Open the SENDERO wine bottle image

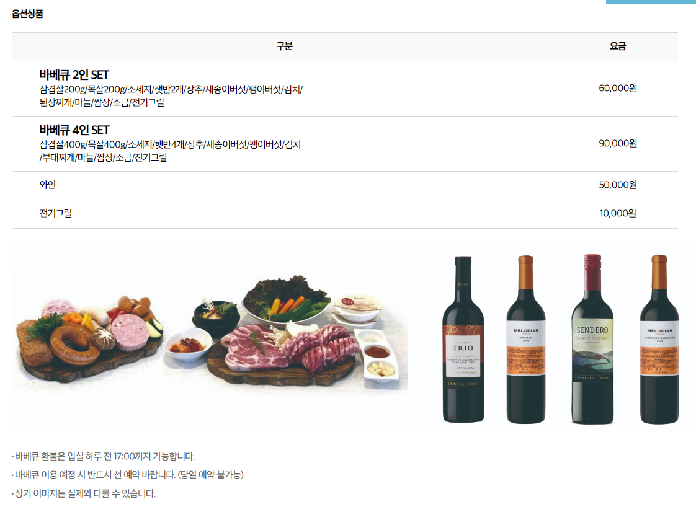[x=592, y=339]
